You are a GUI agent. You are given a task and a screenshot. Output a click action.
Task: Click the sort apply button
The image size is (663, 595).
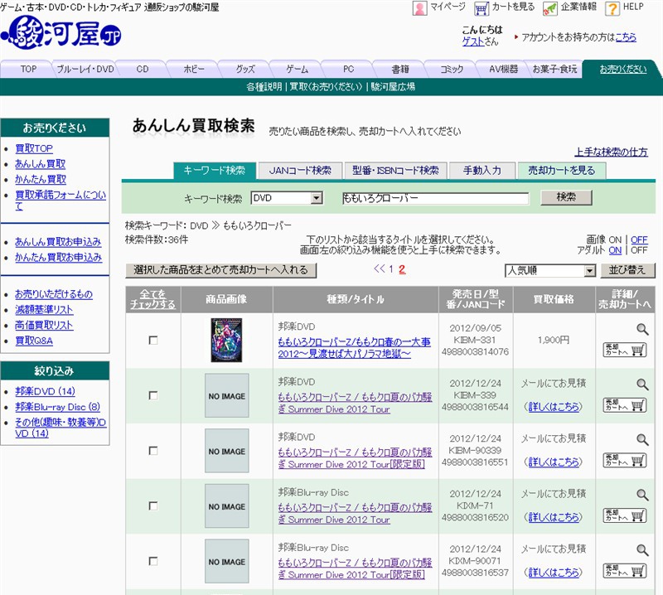point(627,270)
